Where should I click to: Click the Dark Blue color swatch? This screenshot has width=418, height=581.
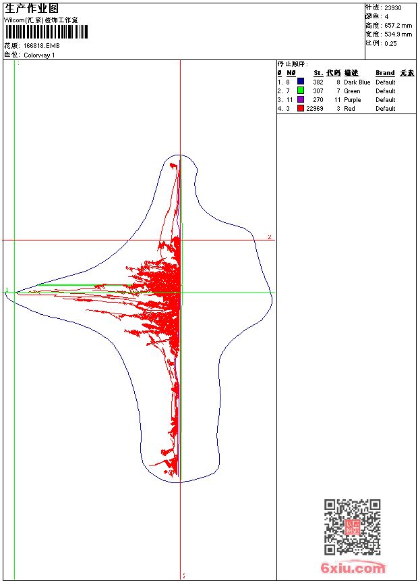301,81
